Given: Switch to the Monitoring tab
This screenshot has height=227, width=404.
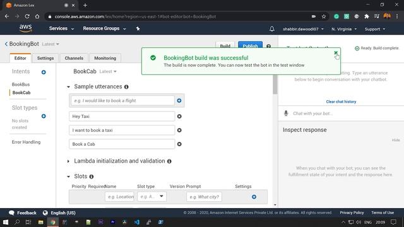Looking at the screenshot, I should 105,58.
